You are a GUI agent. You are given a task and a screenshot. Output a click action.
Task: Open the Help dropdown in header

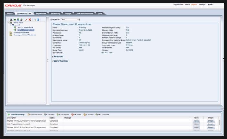tap(211, 5)
